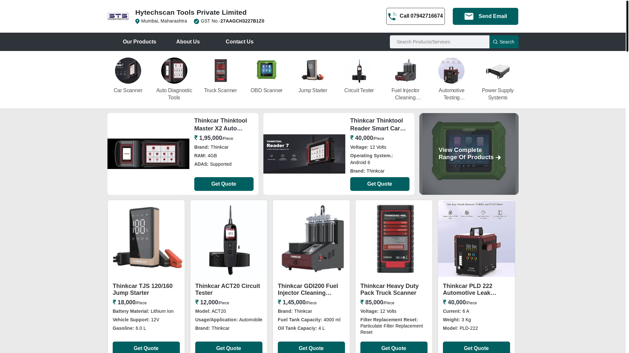Click the PLD-222 leak detector image
The width and height of the screenshot is (629, 353).
click(476, 239)
